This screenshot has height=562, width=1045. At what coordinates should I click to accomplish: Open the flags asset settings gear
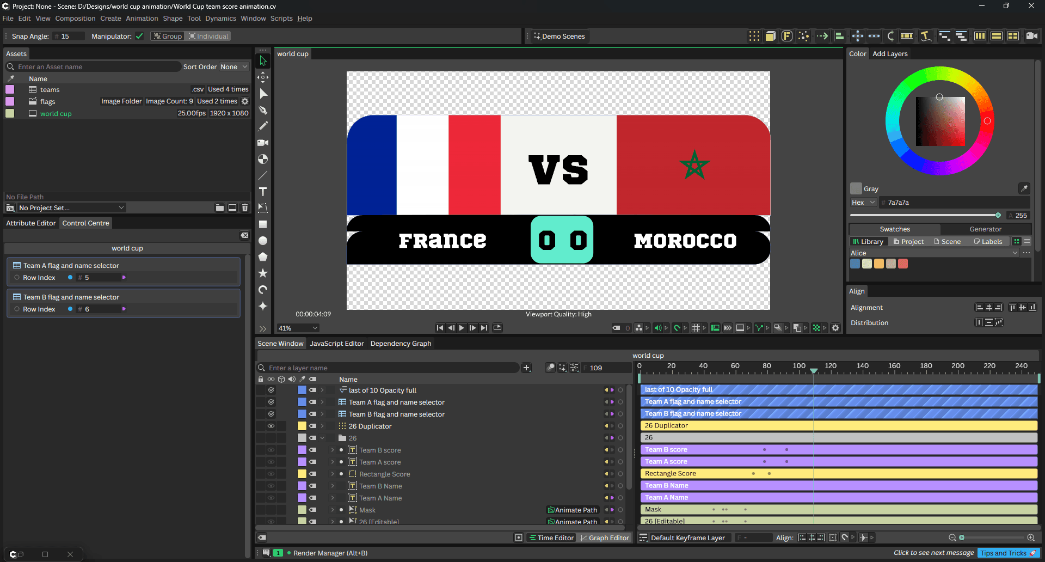[x=245, y=101]
